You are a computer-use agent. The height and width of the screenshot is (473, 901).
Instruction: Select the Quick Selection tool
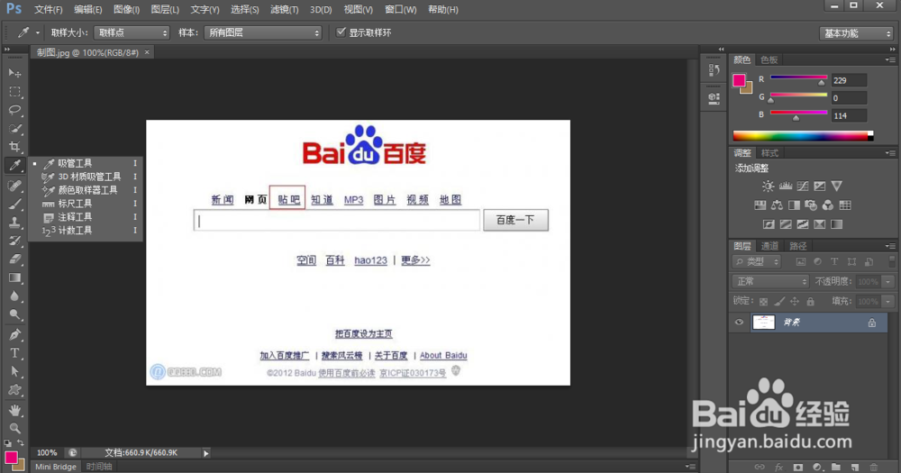point(15,129)
